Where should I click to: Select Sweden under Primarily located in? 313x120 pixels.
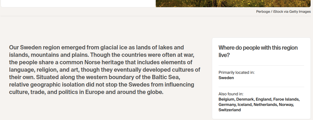click(x=226, y=78)
